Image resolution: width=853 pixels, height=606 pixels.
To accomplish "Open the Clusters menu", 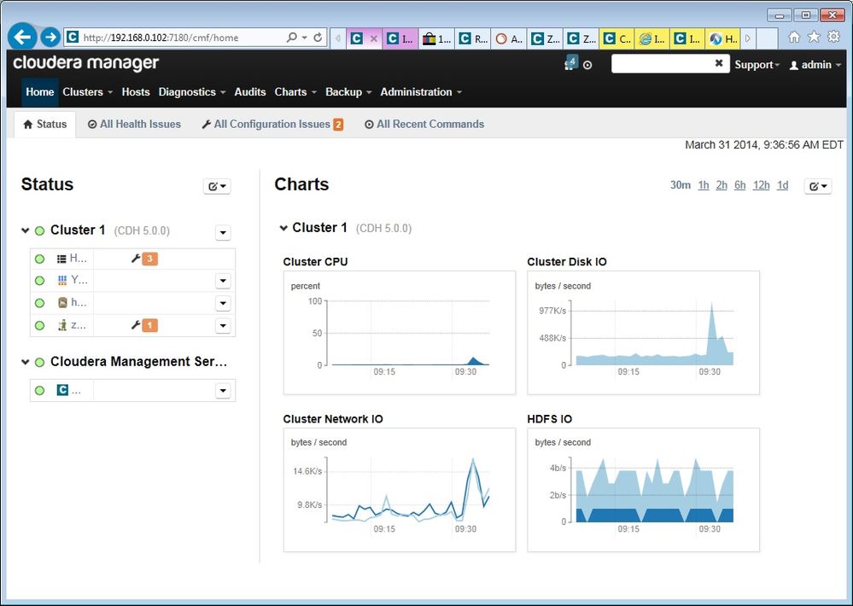I will click(88, 92).
